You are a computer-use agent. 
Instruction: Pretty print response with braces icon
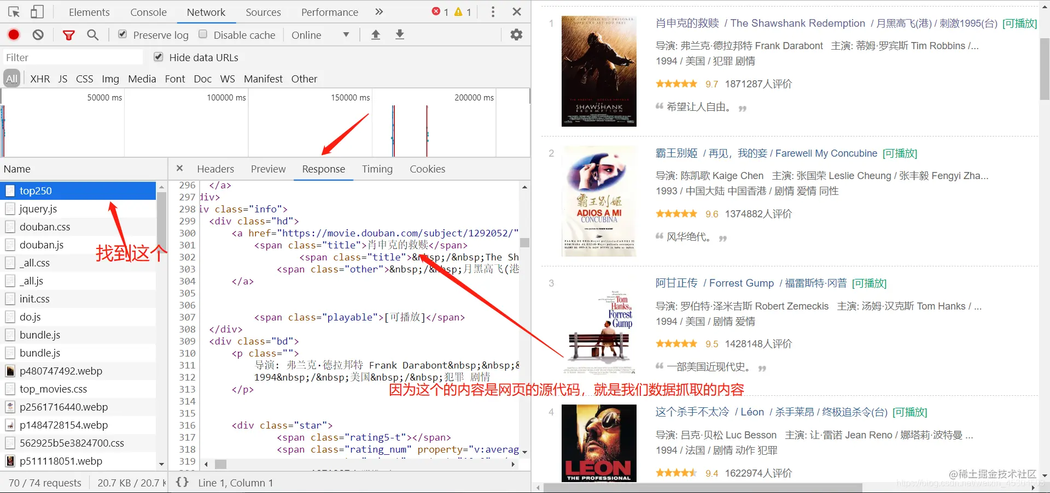(x=182, y=483)
